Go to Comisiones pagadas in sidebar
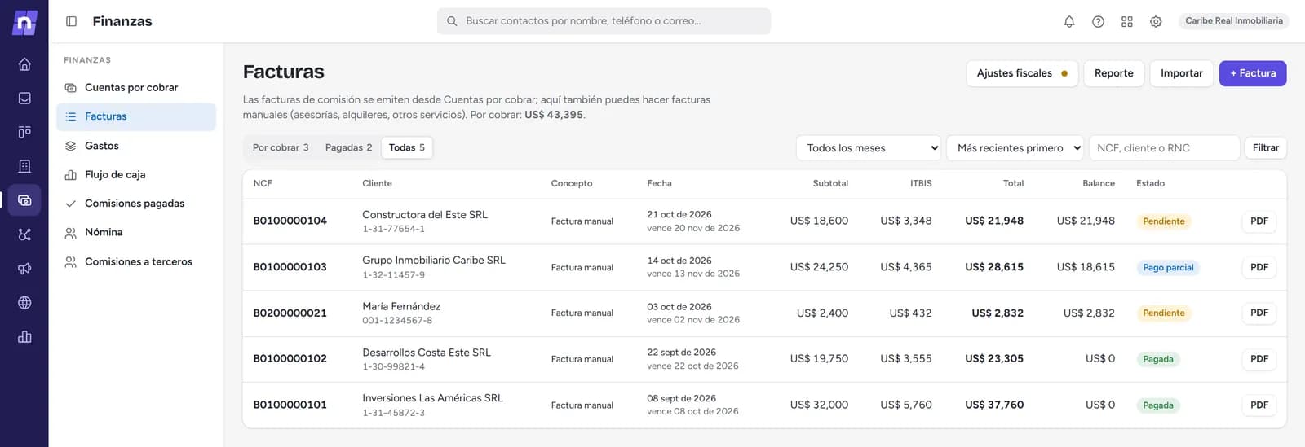Viewport: 1305px width, 447px height. click(136, 204)
